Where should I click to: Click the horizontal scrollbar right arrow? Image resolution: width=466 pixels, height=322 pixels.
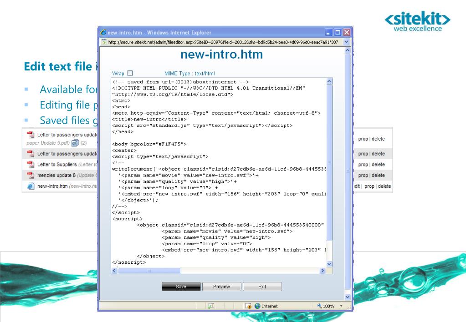[323, 270]
